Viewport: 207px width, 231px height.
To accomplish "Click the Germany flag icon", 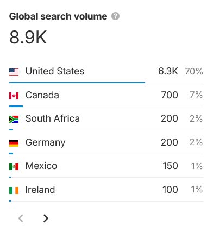I will pyautogui.click(x=14, y=143).
